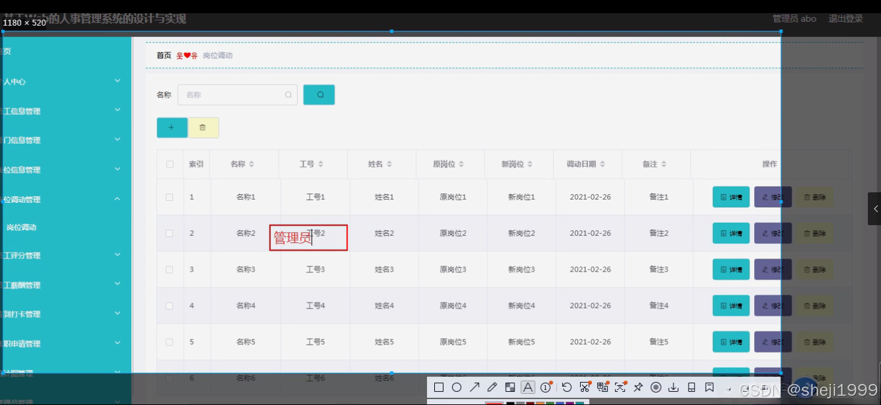Viewport: 881px width, 405px height.
Task: Select the red color swatch in the palette
Action: coord(495,402)
